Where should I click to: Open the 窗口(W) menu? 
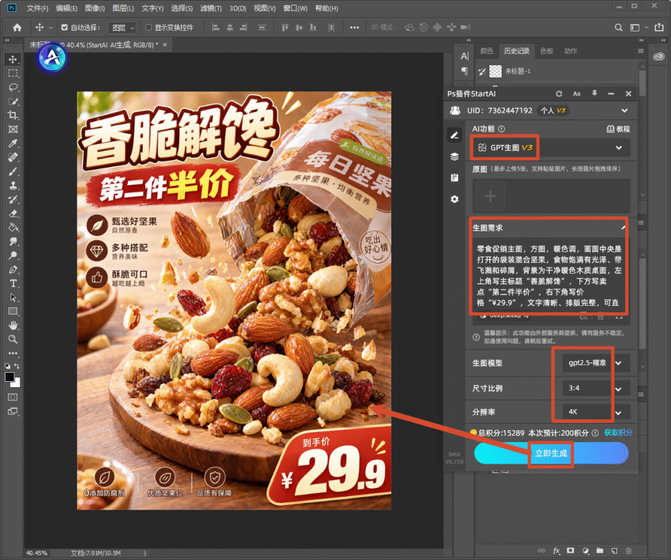pos(296,8)
